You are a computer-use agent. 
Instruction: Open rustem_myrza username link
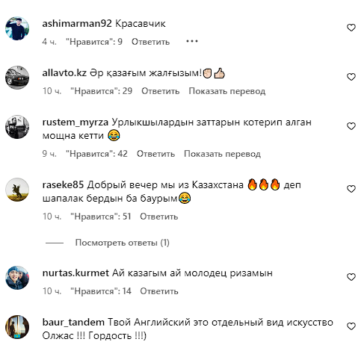(x=75, y=122)
